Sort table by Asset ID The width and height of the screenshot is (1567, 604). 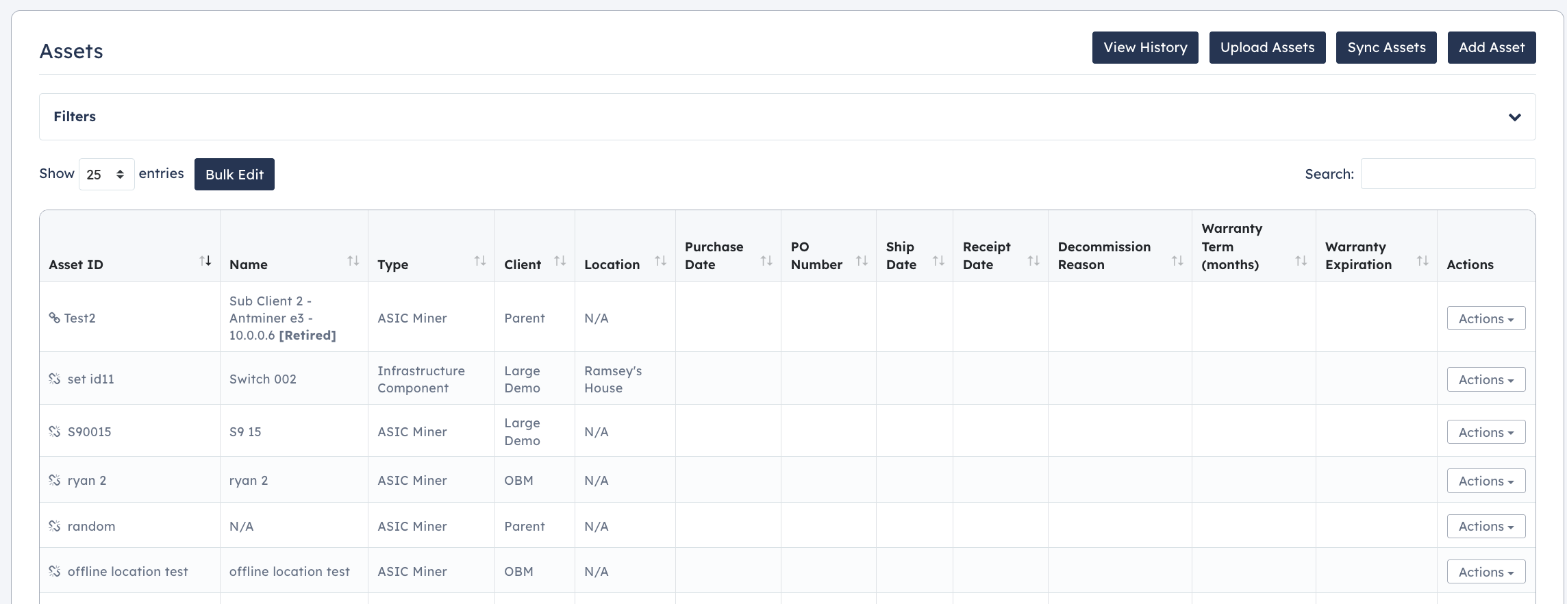coord(205,261)
